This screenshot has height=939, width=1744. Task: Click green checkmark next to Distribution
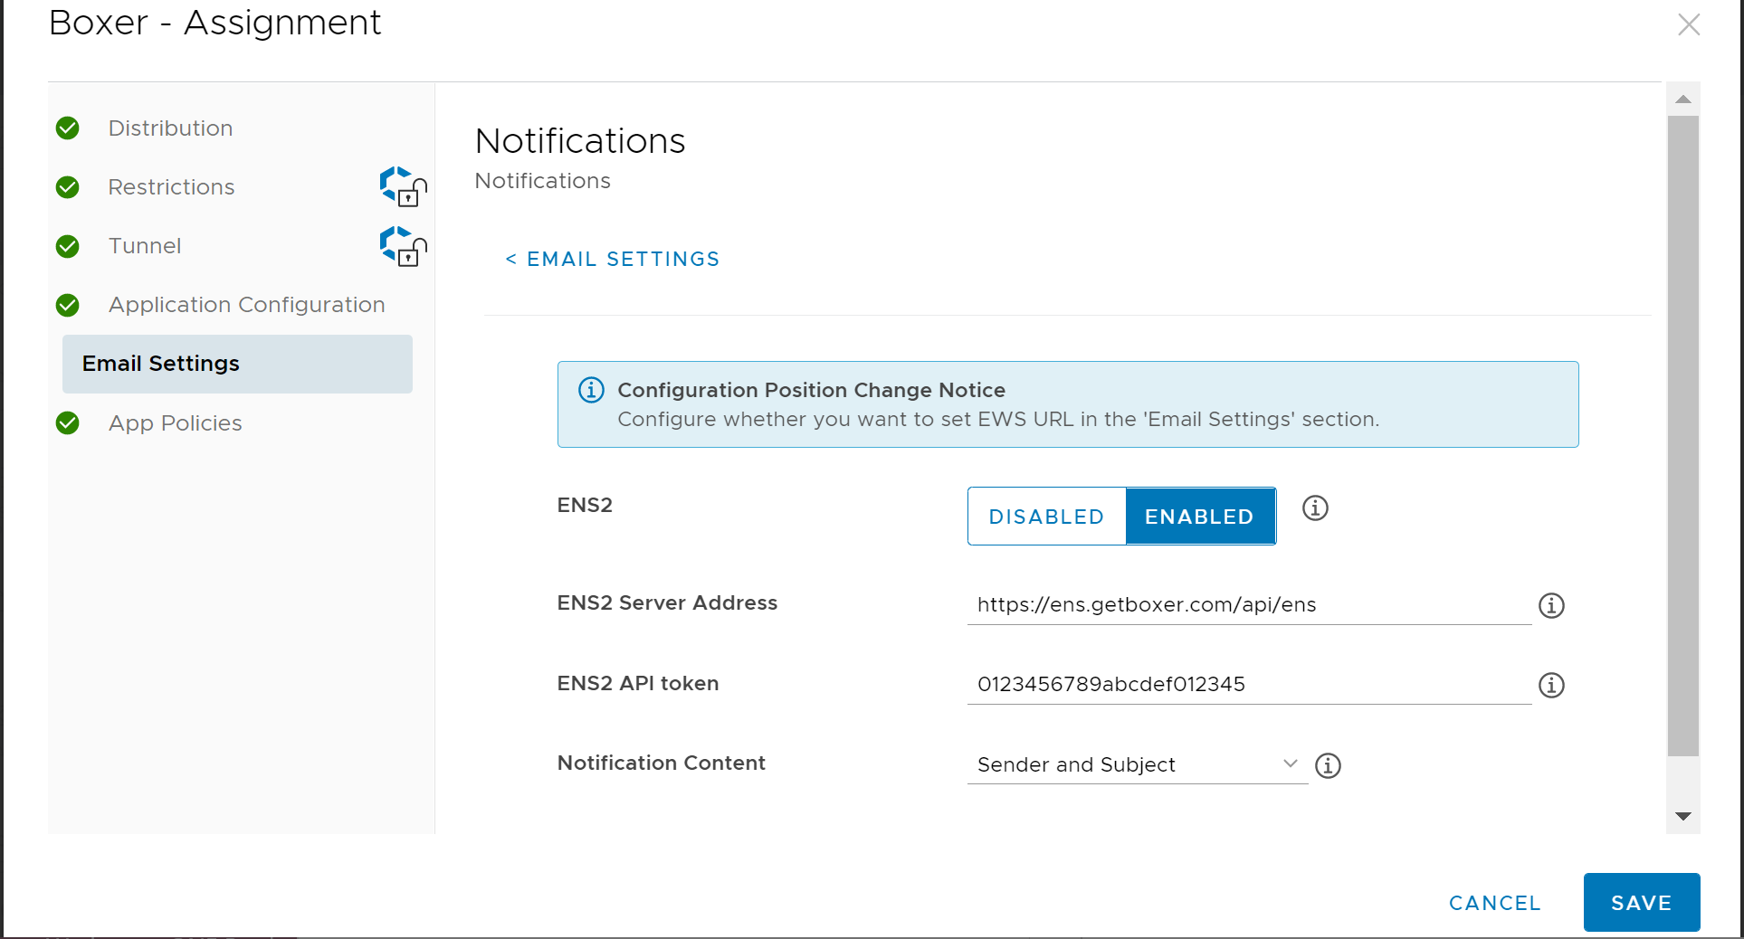coord(68,128)
